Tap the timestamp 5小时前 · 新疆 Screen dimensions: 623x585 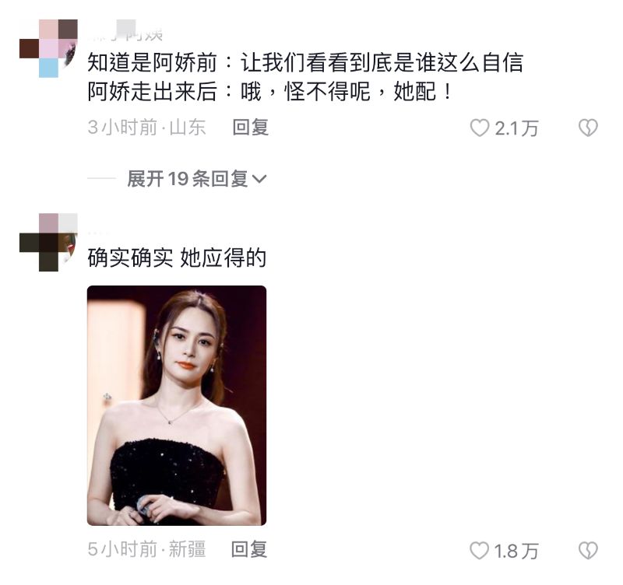click(146, 550)
